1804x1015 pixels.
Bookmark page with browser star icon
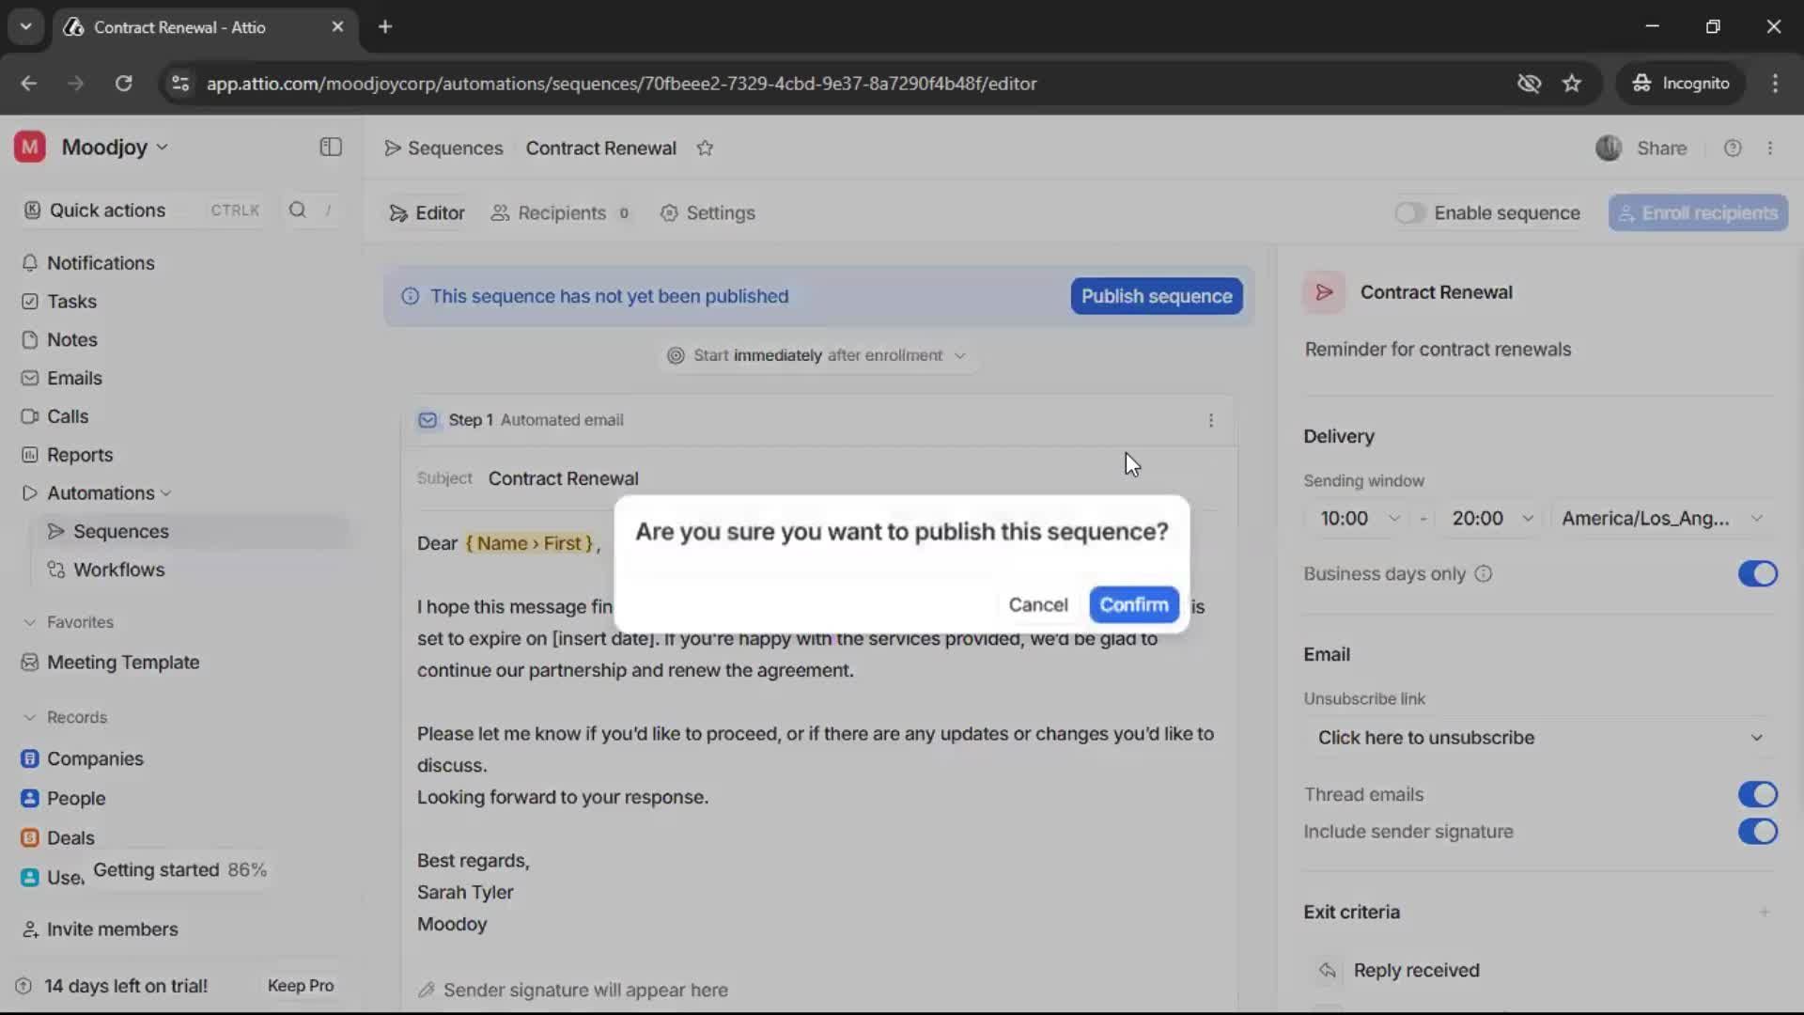click(1572, 84)
